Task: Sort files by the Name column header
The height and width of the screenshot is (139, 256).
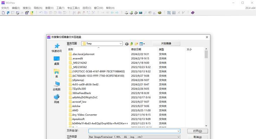Action: pos(98,49)
